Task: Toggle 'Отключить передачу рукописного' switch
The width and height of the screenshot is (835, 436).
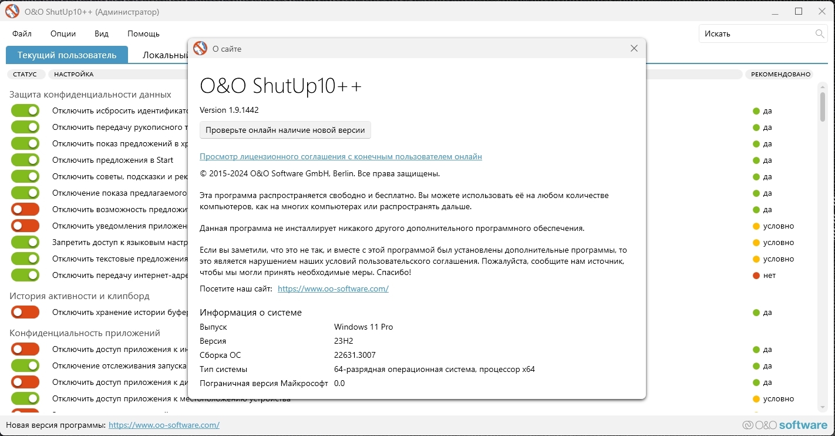Action: point(25,127)
